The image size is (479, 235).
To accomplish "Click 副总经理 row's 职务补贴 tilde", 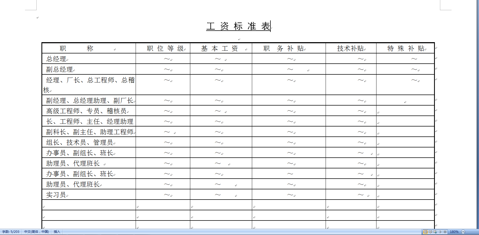I will (290, 69).
